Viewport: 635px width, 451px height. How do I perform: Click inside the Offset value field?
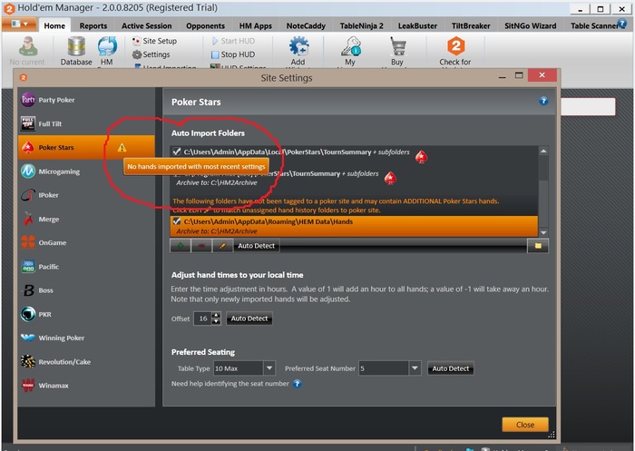point(203,319)
